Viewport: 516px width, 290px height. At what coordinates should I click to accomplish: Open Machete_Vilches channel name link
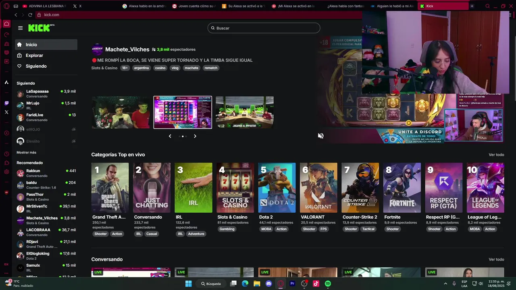[127, 50]
